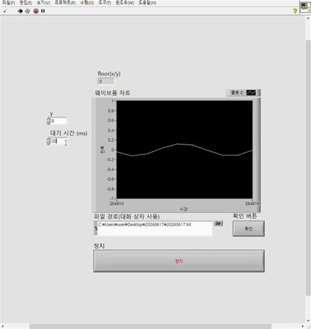
Task: Click the x-axis maximum value 264919
Action: (x=252, y=204)
